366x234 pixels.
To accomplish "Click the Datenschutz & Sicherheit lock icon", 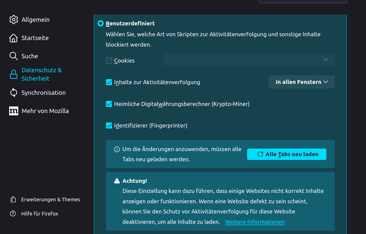I will tap(14, 74).
